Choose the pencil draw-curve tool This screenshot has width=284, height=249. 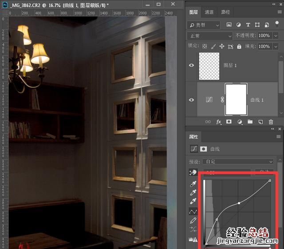(x=193, y=220)
